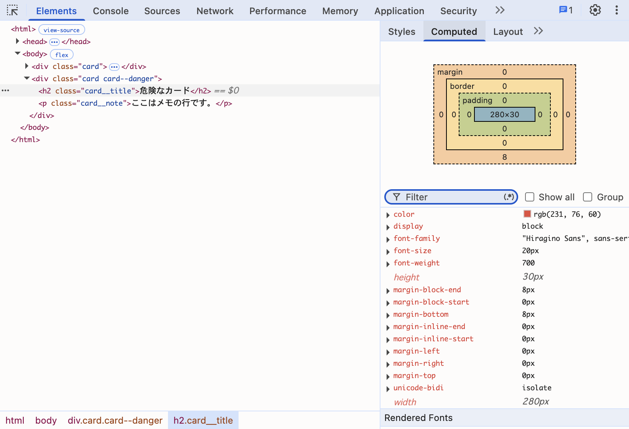Enable the Group checkbox
The width and height of the screenshot is (629, 429).
pyautogui.click(x=587, y=197)
